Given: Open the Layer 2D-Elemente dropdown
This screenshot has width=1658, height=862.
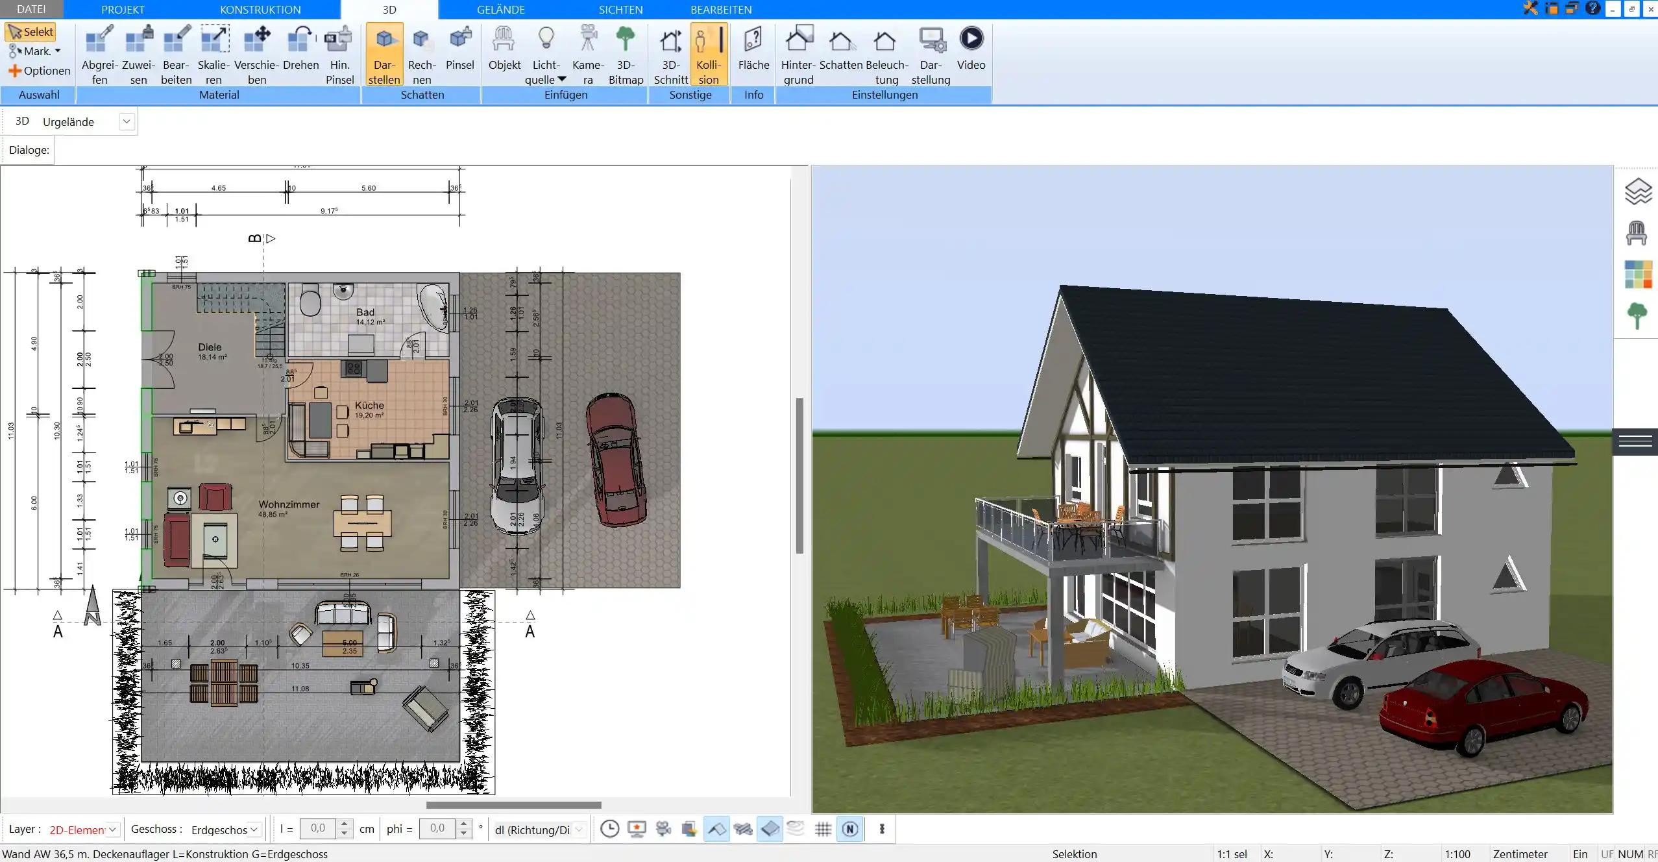Looking at the screenshot, I should (x=113, y=830).
